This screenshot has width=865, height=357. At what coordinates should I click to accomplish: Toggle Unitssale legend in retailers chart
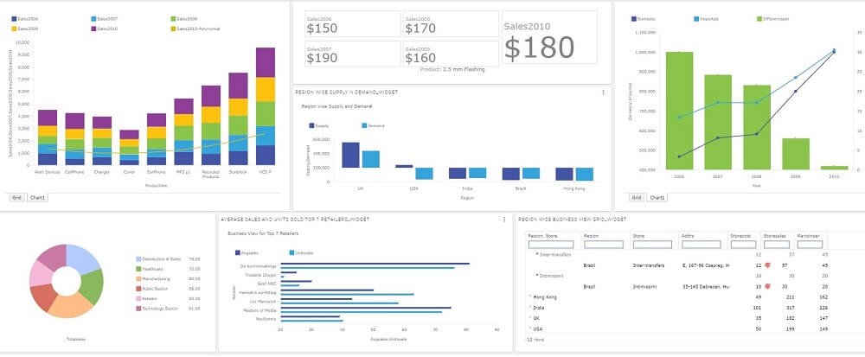point(301,252)
